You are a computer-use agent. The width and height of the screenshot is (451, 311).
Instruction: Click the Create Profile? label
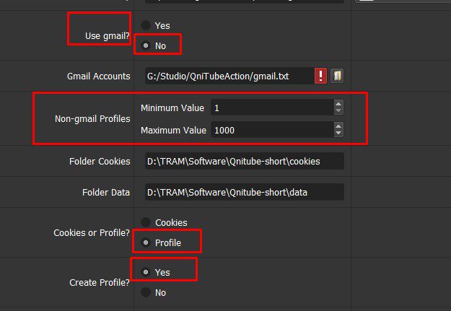point(100,283)
